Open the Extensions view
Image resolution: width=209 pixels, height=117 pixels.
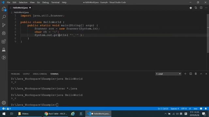pos(4,41)
